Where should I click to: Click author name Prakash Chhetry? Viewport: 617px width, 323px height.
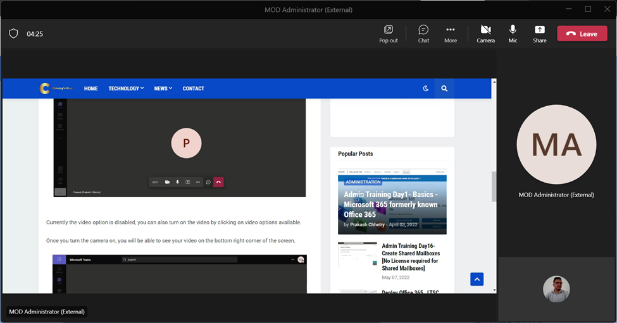pos(367,225)
